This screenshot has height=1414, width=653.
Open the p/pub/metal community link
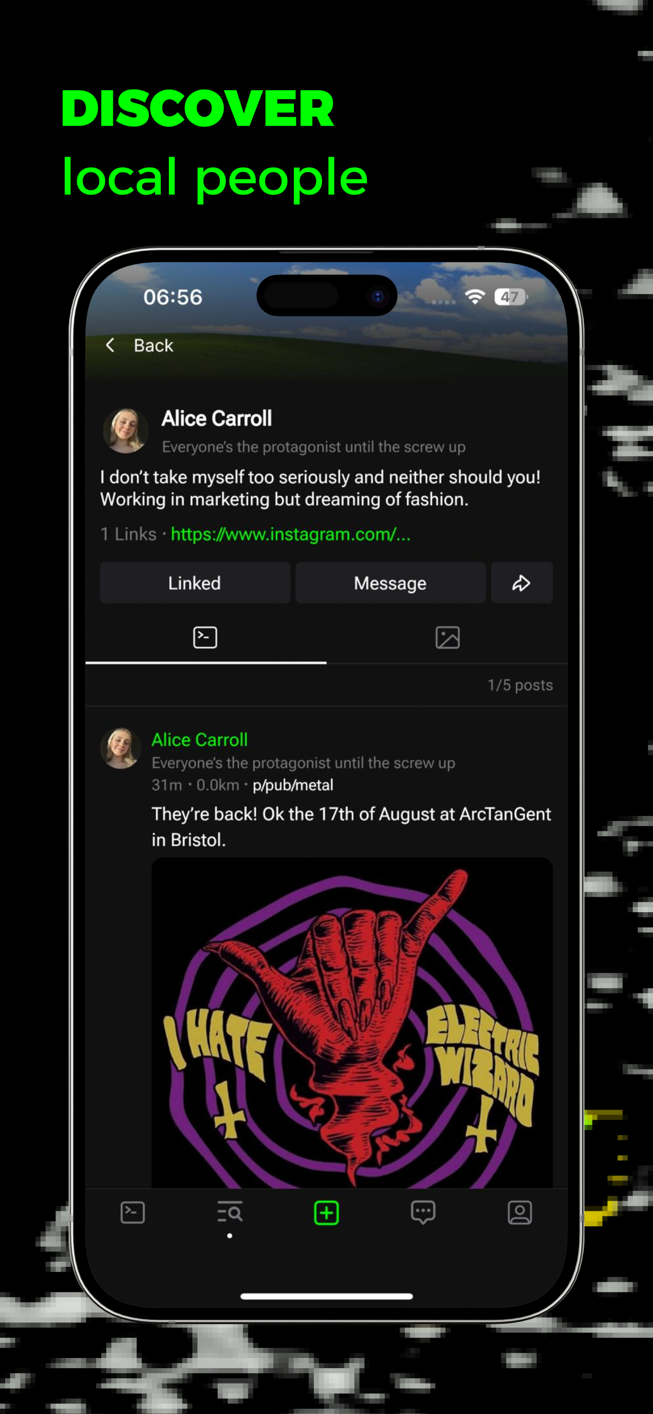tap(293, 785)
